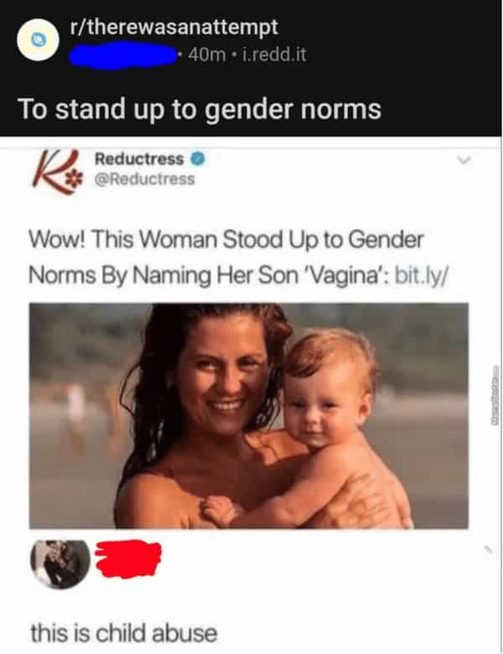This screenshot has height=654, width=503.
Task: Open the r/therewasanattempt subreddit name
Action: click(174, 27)
